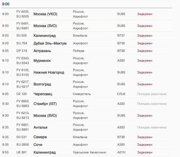Image resolution: width=180 pixels, height=157 pixels.
Task: Click Калининград U6 391 flight destination
Action: (x=44, y=152)
